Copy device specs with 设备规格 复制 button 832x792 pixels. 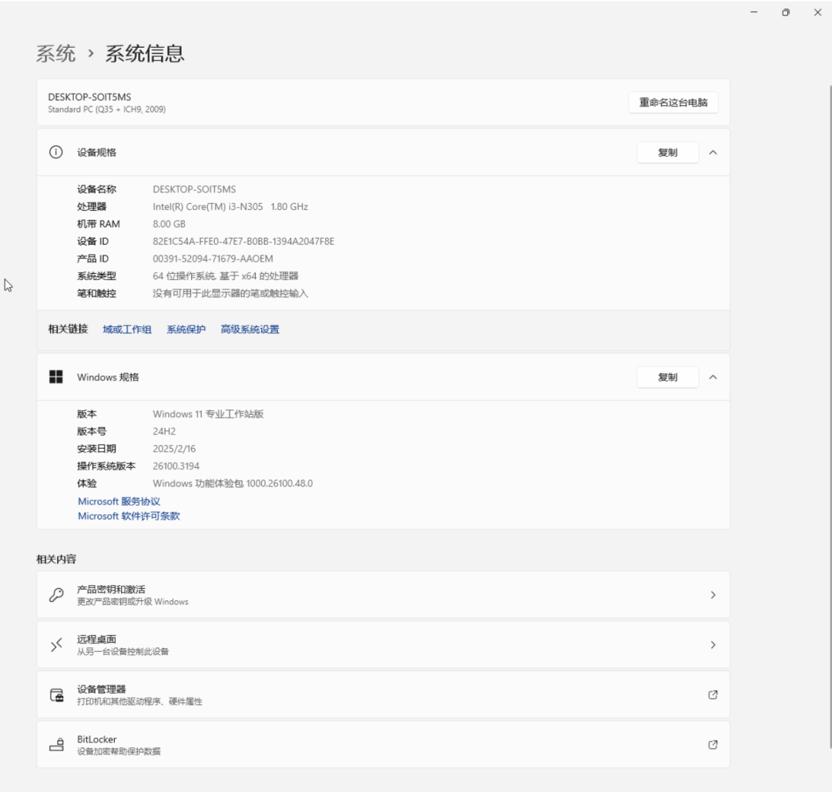[667, 152]
